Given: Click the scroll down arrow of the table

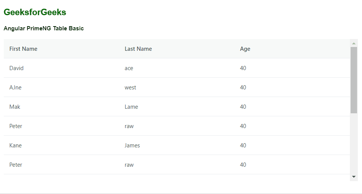Looking at the screenshot, I should (x=354, y=177).
